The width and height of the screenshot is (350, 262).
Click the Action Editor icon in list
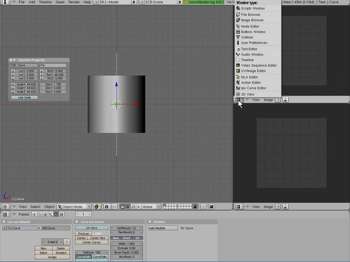click(x=238, y=83)
